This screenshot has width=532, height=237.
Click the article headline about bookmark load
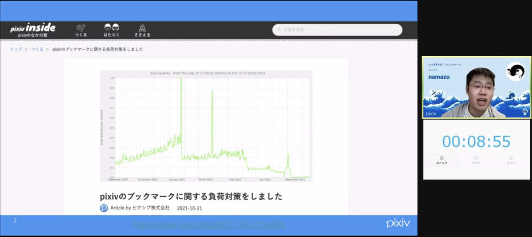(191, 196)
